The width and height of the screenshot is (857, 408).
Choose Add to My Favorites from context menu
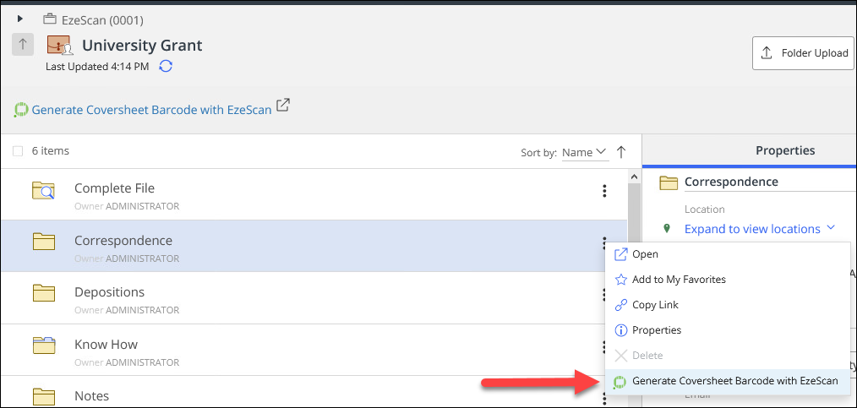coord(678,280)
